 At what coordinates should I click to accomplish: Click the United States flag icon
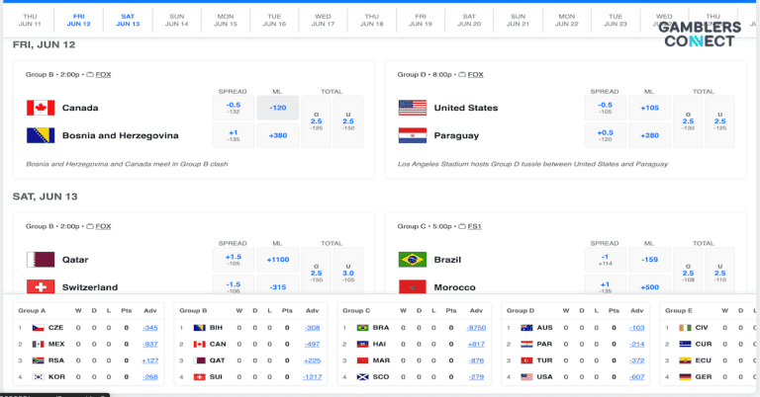coord(413,108)
